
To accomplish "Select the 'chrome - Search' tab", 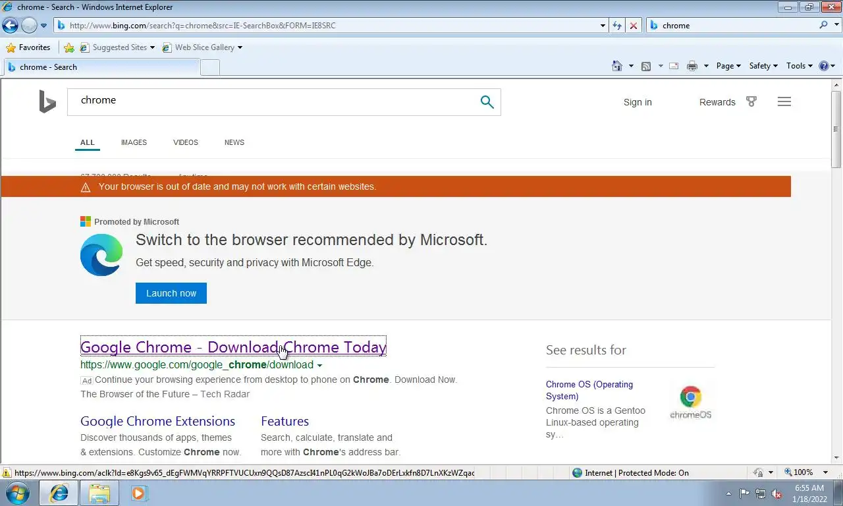I will (101, 67).
